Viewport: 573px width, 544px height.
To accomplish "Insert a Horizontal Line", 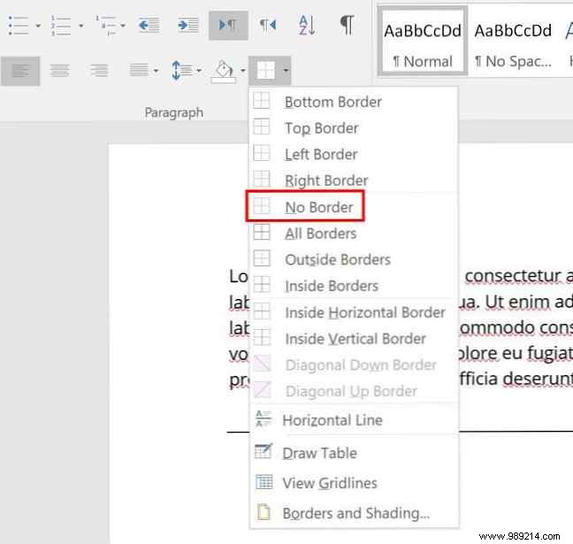I will (x=354, y=420).
